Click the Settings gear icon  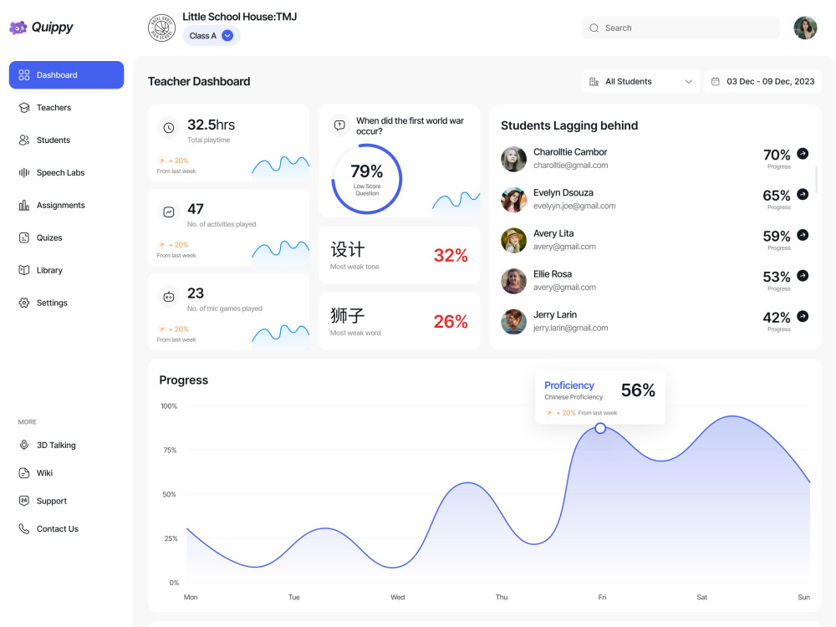pos(24,303)
